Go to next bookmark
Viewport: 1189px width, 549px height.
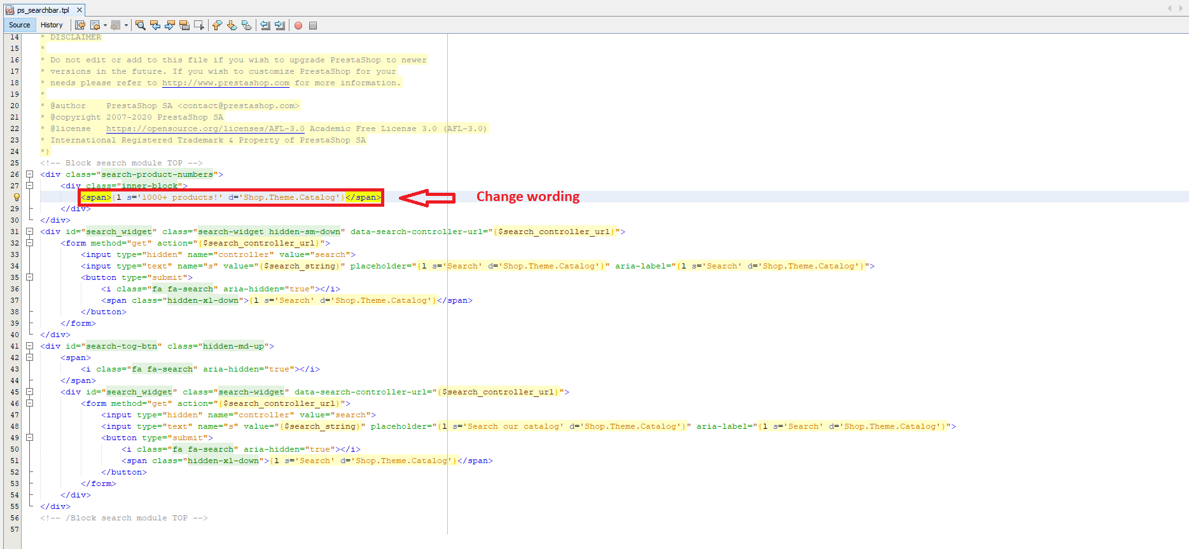pos(232,25)
